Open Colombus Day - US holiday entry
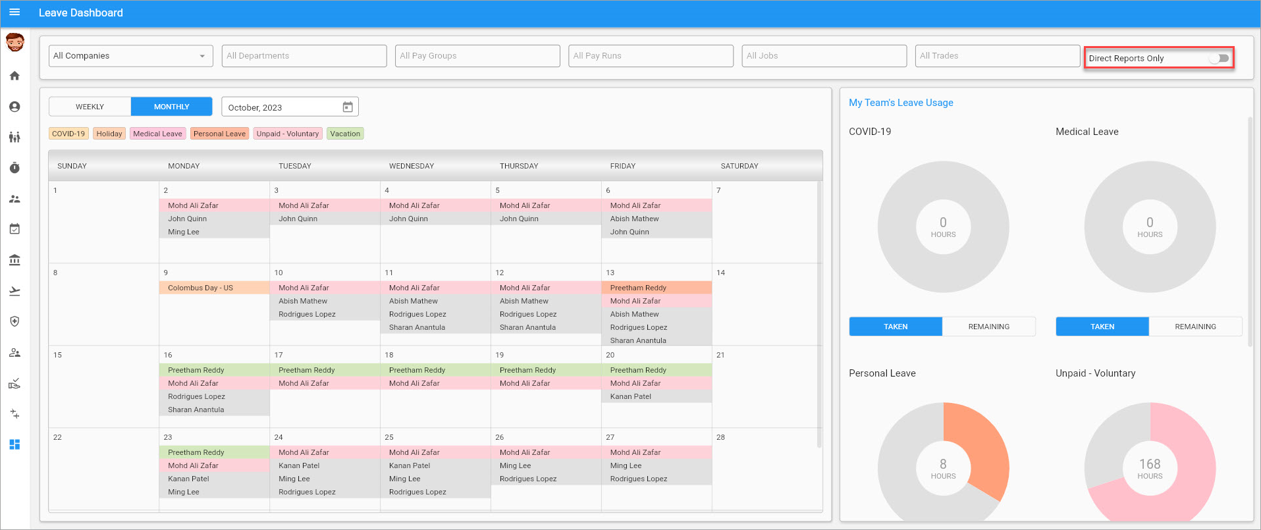This screenshot has width=1261, height=530. point(214,288)
